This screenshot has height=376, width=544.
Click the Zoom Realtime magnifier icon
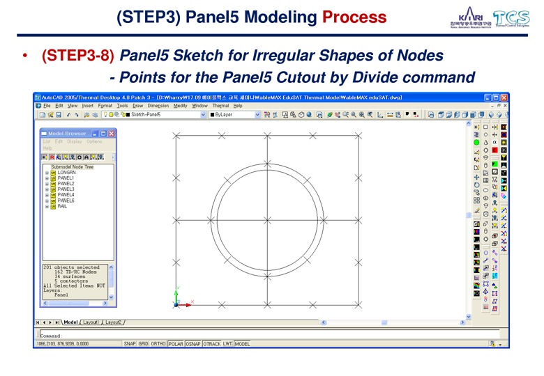pos(345,115)
